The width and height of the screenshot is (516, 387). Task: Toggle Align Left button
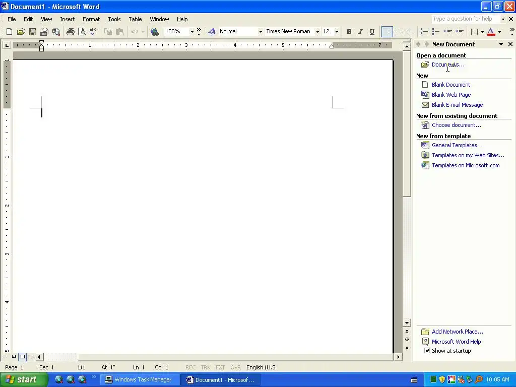[x=386, y=32]
